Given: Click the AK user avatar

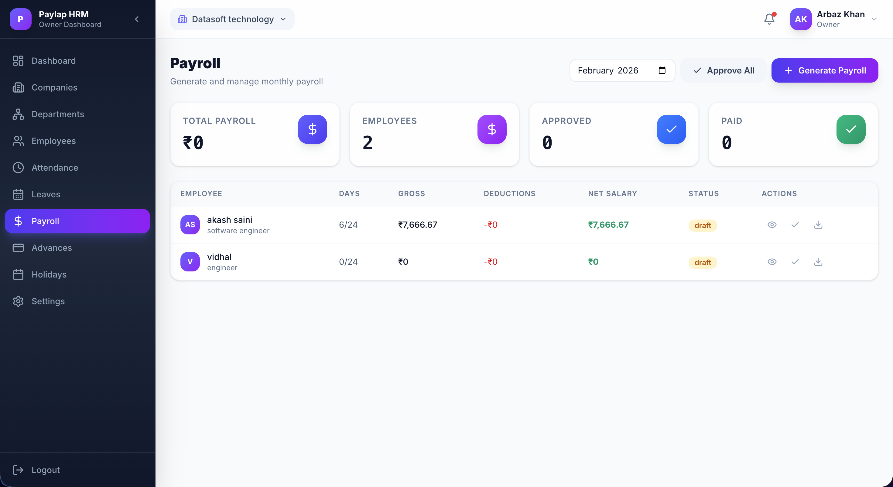Looking at the screenshot, I should click(x=800, y=19).
